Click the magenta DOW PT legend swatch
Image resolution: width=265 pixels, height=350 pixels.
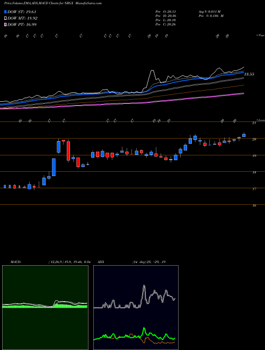click(x=5, y=24)
